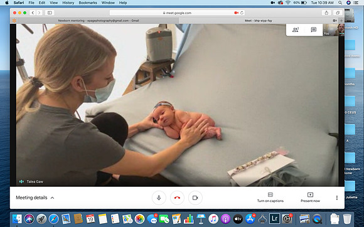
Task: Open Music from the Dock
Action: [213, 219]
